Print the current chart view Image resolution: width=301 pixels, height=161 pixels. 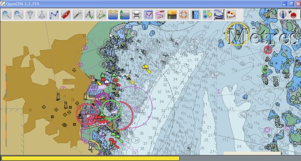[x=136, y=15]
